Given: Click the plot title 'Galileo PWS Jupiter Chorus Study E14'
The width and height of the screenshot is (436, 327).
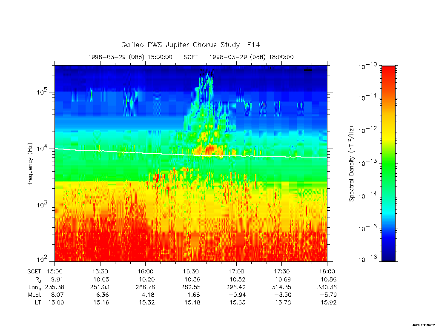Looking at the screenshot, I should click(x=191, y=45).
